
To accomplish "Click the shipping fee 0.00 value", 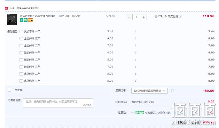I will coord(211,101).
